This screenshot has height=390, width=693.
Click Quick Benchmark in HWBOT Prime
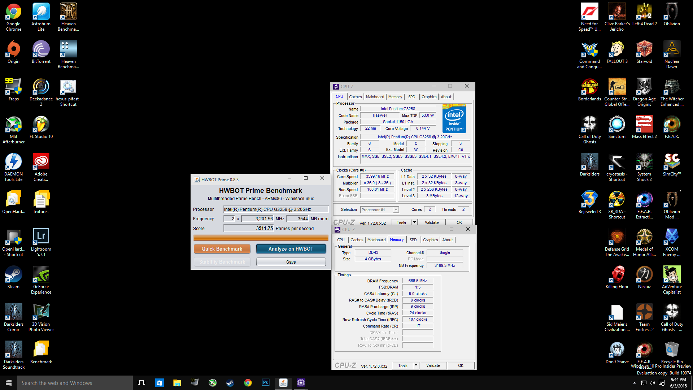(x=222, y=249)
